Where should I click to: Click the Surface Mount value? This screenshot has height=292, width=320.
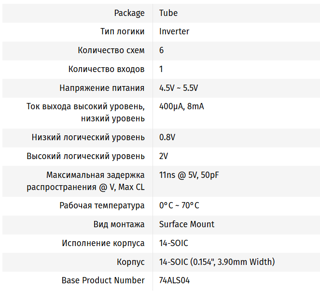(187, 224)
